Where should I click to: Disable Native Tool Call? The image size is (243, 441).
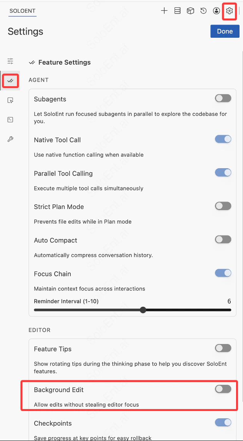223,139
